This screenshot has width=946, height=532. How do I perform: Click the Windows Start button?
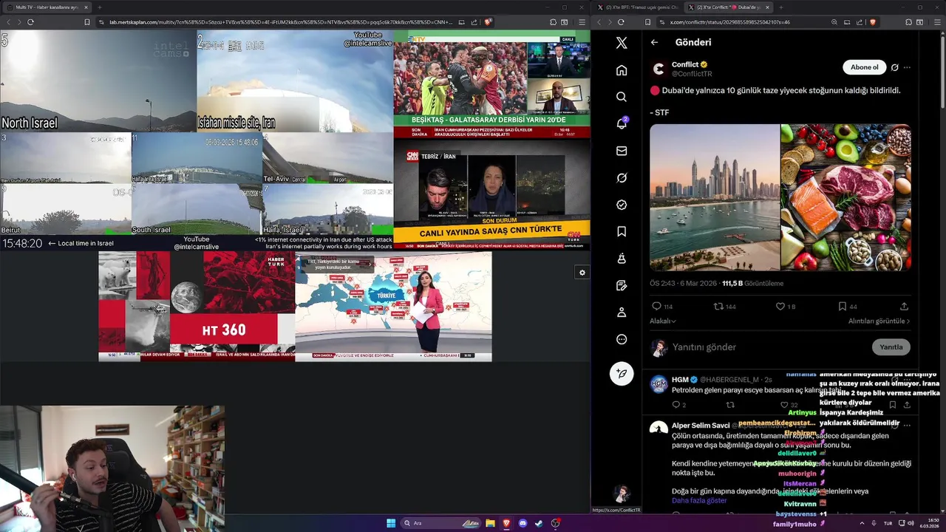391,523
